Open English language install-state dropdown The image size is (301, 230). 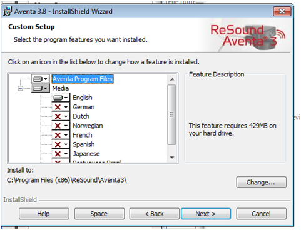(x=61, y=97)
